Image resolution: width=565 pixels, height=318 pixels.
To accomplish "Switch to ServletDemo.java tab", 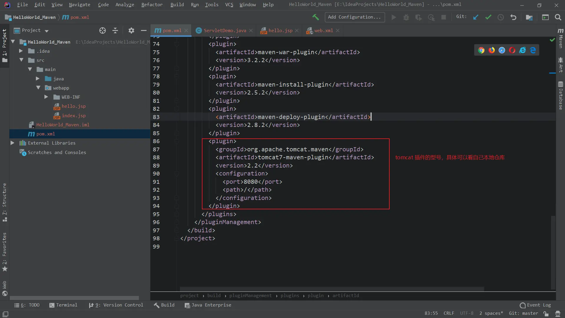I will 225,30.
